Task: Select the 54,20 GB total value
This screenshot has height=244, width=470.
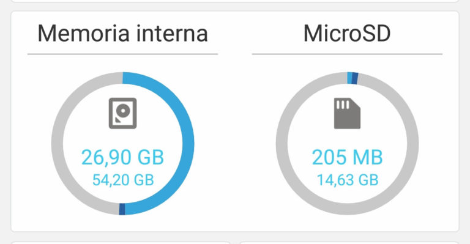Action: (123, 180)
